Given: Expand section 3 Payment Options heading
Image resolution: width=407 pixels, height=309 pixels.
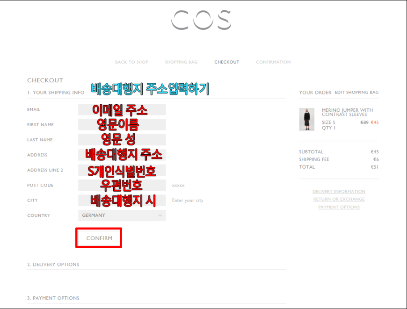Looking at the screenshot, I should click(53, 298).
